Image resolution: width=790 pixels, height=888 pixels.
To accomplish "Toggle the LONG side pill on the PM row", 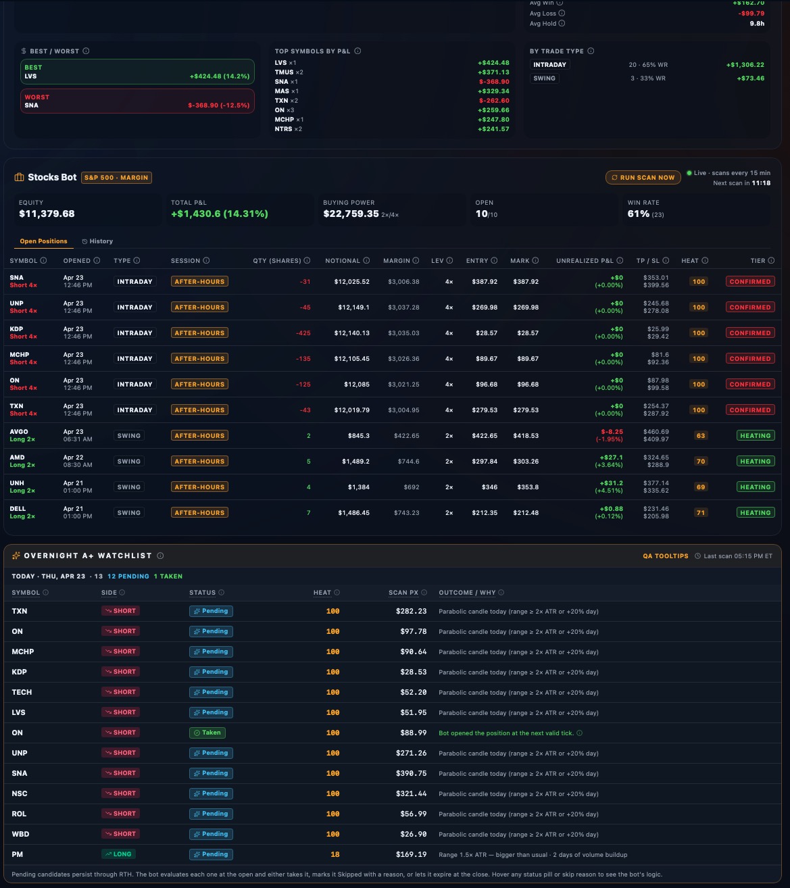I will (119, 854).
